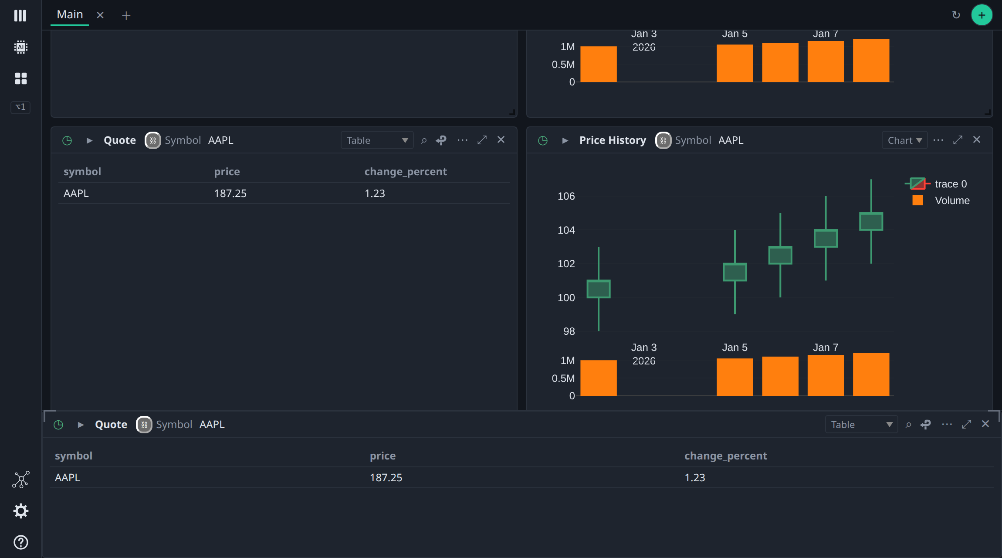Click the keyboard shortcut ⌥1 badge
The height and width of the screenshot is (558, 1002).
(x=20, y=107)
